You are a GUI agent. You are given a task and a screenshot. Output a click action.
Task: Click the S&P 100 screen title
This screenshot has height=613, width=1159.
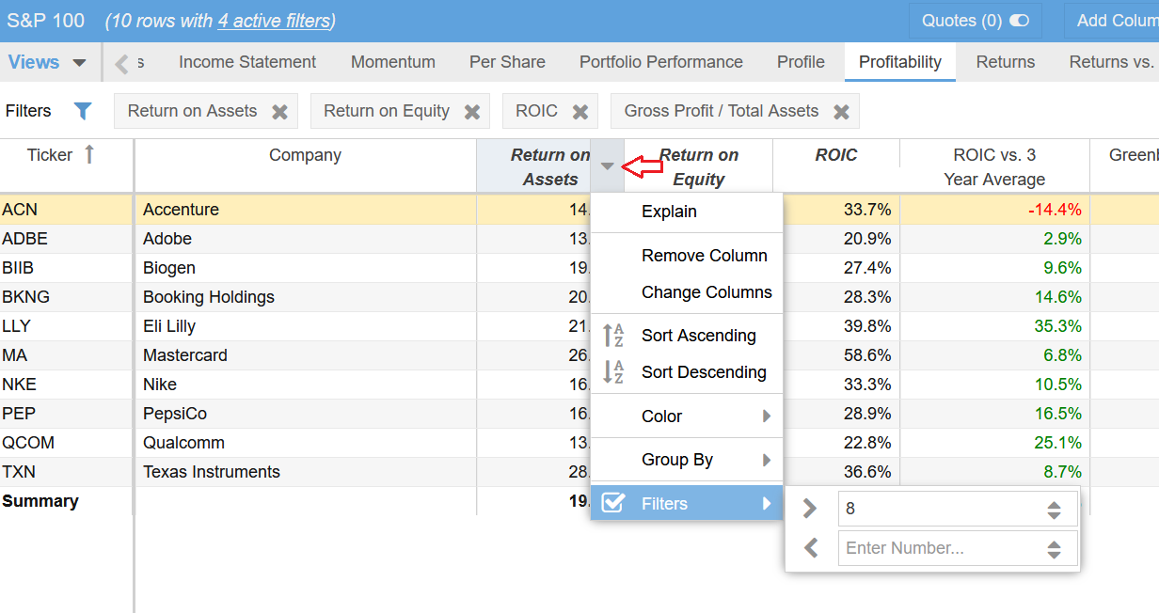[x=46, y=21]
